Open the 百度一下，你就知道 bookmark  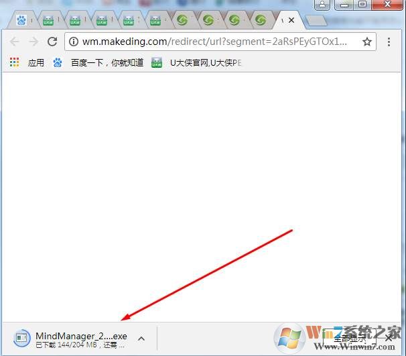tap(98, 62)
